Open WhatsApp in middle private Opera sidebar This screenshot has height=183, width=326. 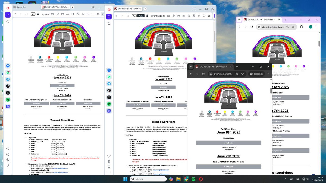[109, 77]
